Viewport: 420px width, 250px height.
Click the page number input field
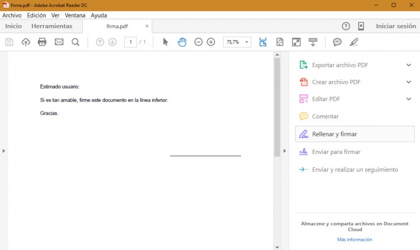click(x=131, y=42)
